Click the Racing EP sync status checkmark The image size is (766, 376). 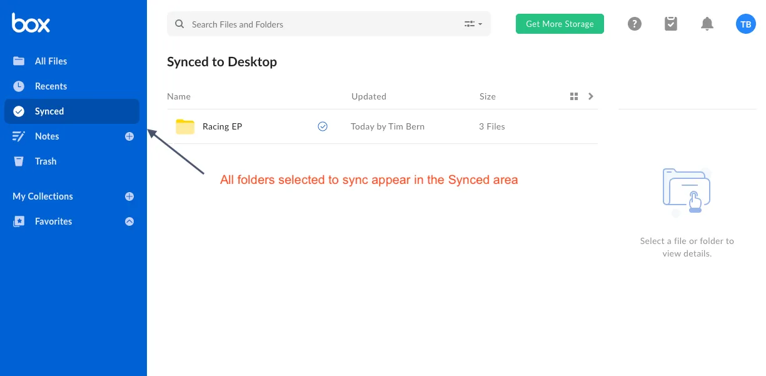point(323,126)
